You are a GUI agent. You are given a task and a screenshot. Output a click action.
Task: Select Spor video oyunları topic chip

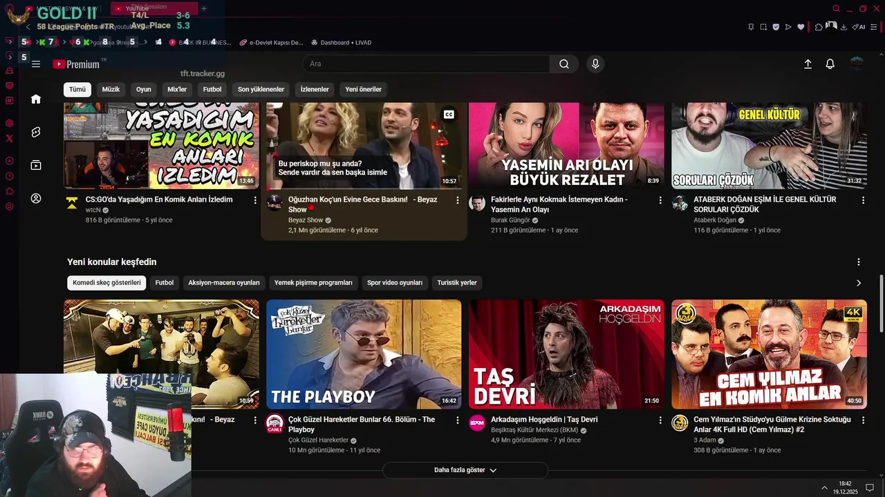(395, 283)
